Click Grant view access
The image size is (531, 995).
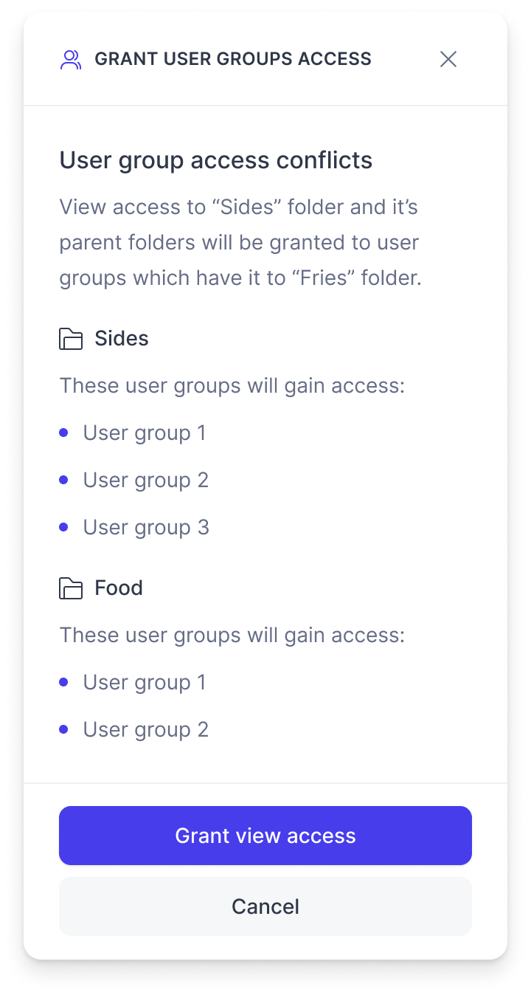tap(265, 836)
